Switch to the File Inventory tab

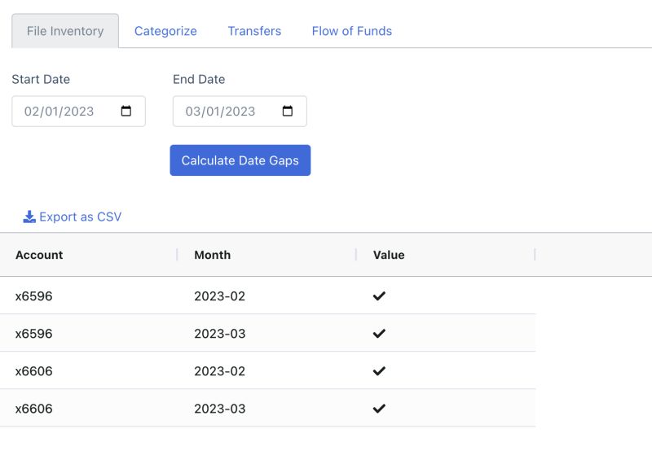click(65, 31)
